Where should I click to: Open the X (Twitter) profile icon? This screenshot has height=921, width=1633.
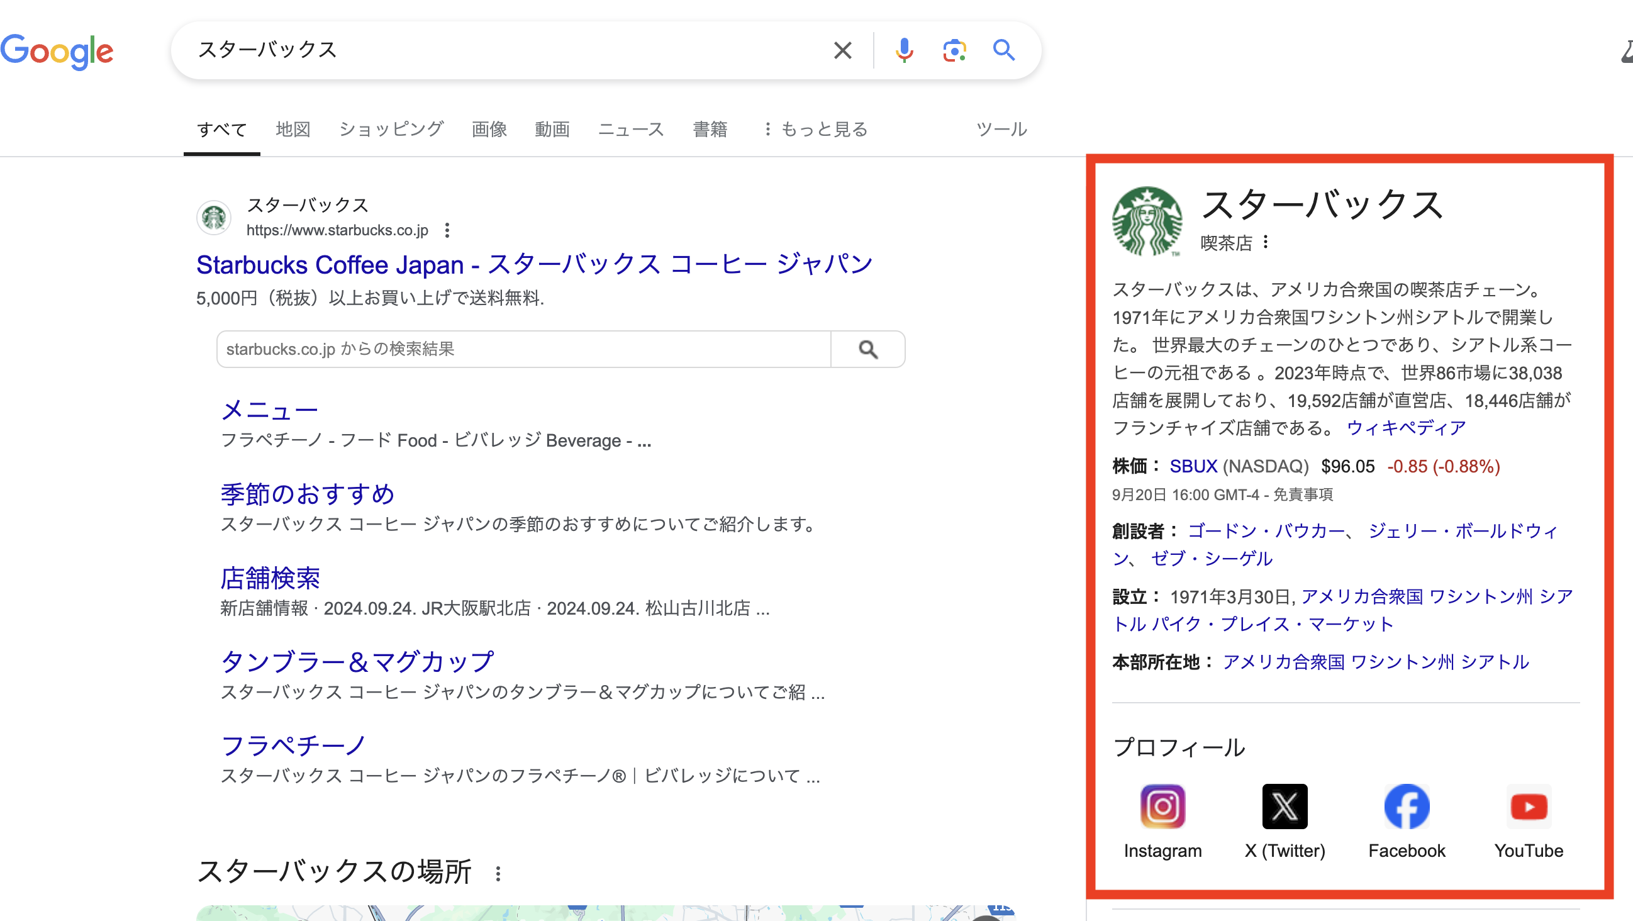point(1285,807)
